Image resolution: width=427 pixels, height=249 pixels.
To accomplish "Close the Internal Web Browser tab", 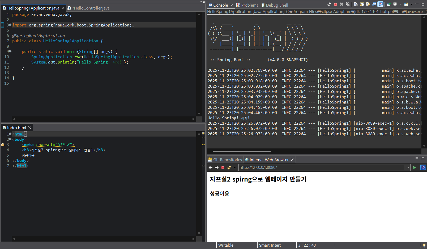I will (292, 160).
